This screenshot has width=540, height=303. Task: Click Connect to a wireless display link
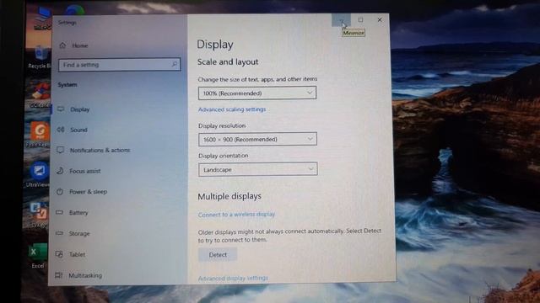(x=236, y=215)
